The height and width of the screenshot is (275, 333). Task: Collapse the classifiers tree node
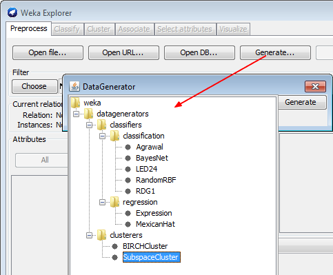[89, 125]
